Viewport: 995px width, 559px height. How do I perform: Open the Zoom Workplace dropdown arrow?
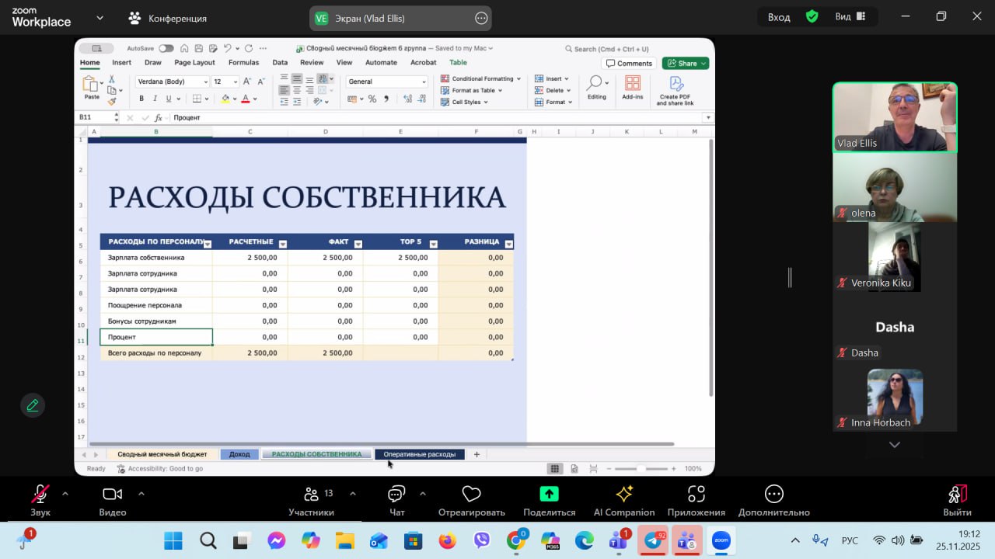point(99,18)
